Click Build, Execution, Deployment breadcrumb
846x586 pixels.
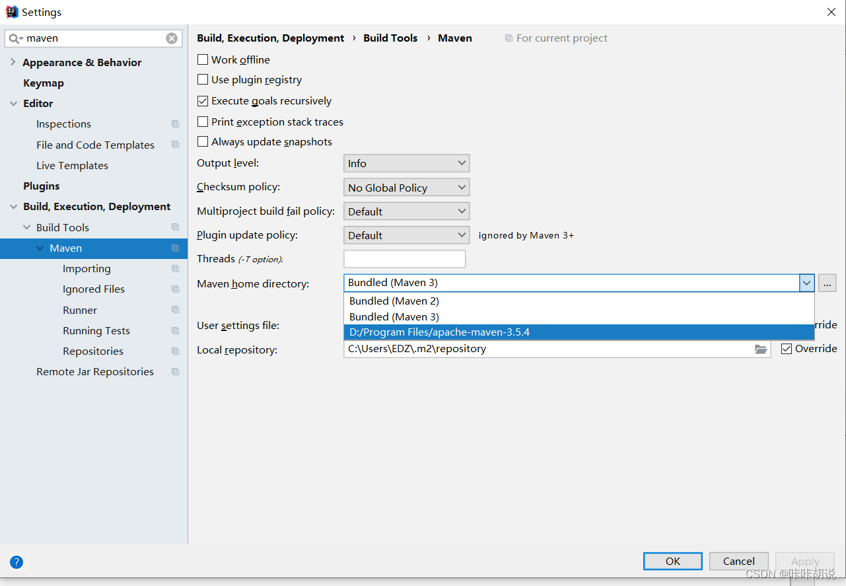click(271, 38)
